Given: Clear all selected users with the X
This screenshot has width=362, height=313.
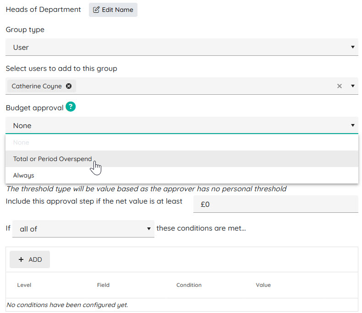Looking at the screenshot, I should [339, 86].
